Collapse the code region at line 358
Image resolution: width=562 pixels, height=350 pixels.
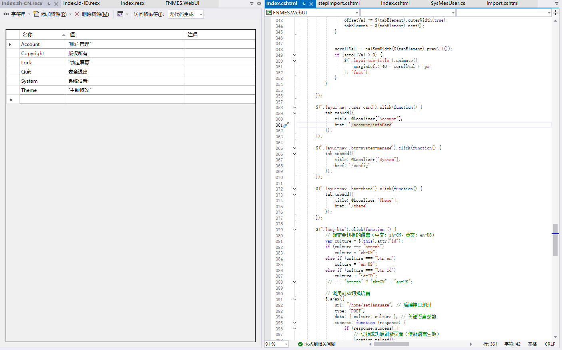(x=295, y=107)
